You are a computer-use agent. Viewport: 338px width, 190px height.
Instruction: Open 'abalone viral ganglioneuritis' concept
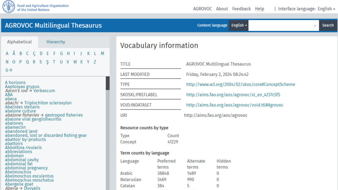coord(33,119)
